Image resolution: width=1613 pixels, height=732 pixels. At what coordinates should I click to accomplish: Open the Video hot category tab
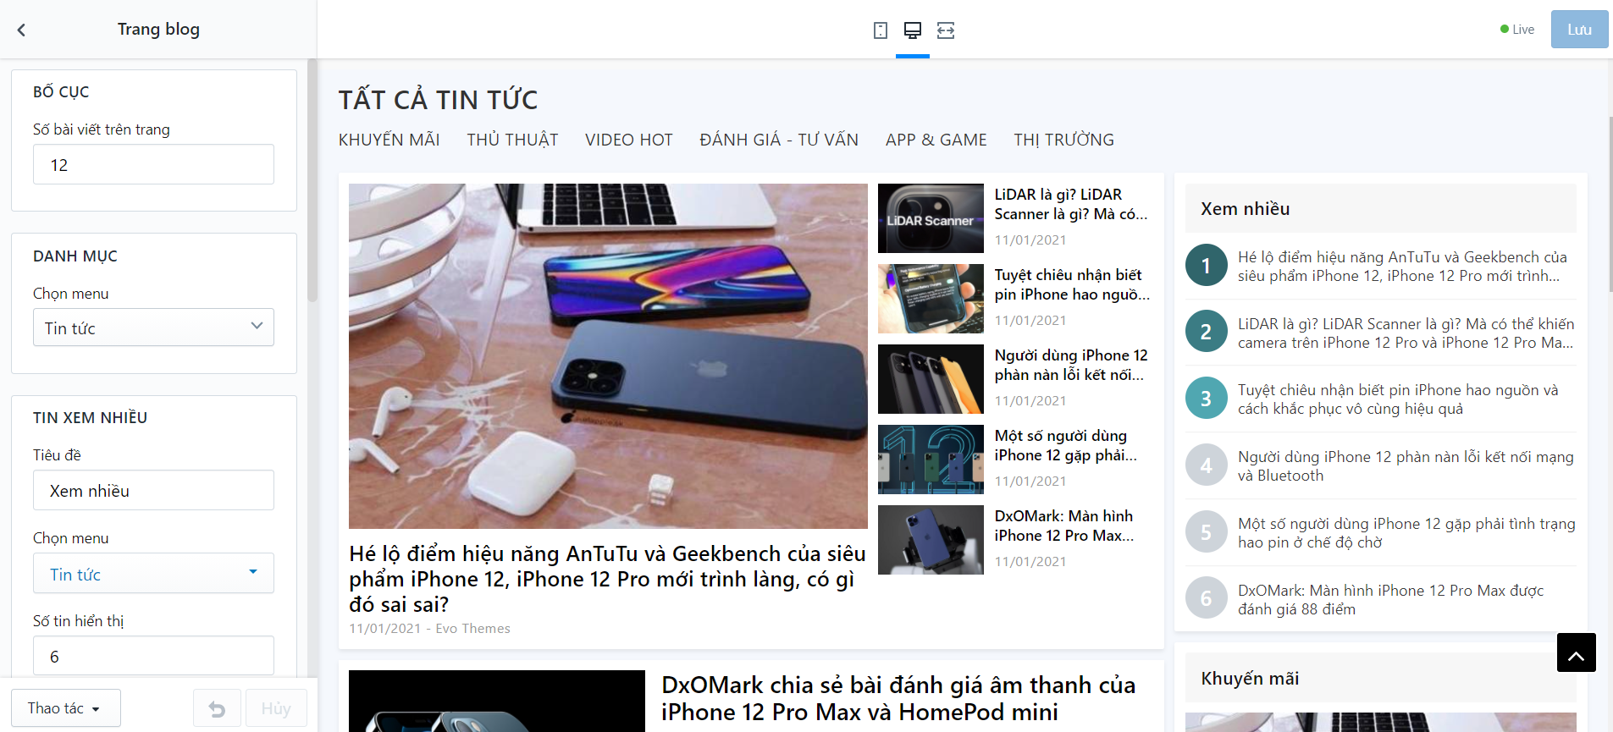click(629, 140)
